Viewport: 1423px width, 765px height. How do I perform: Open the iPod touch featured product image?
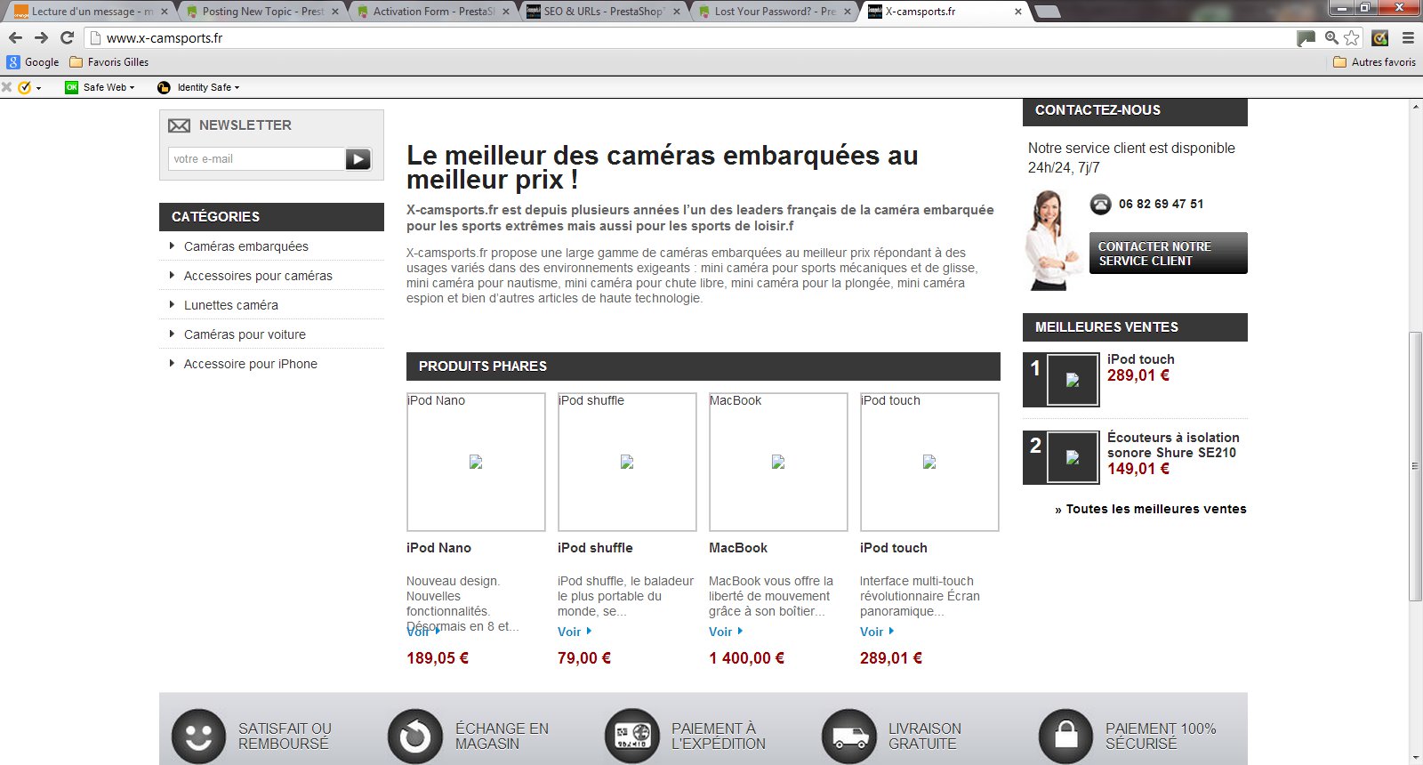(x=929, y=462)
